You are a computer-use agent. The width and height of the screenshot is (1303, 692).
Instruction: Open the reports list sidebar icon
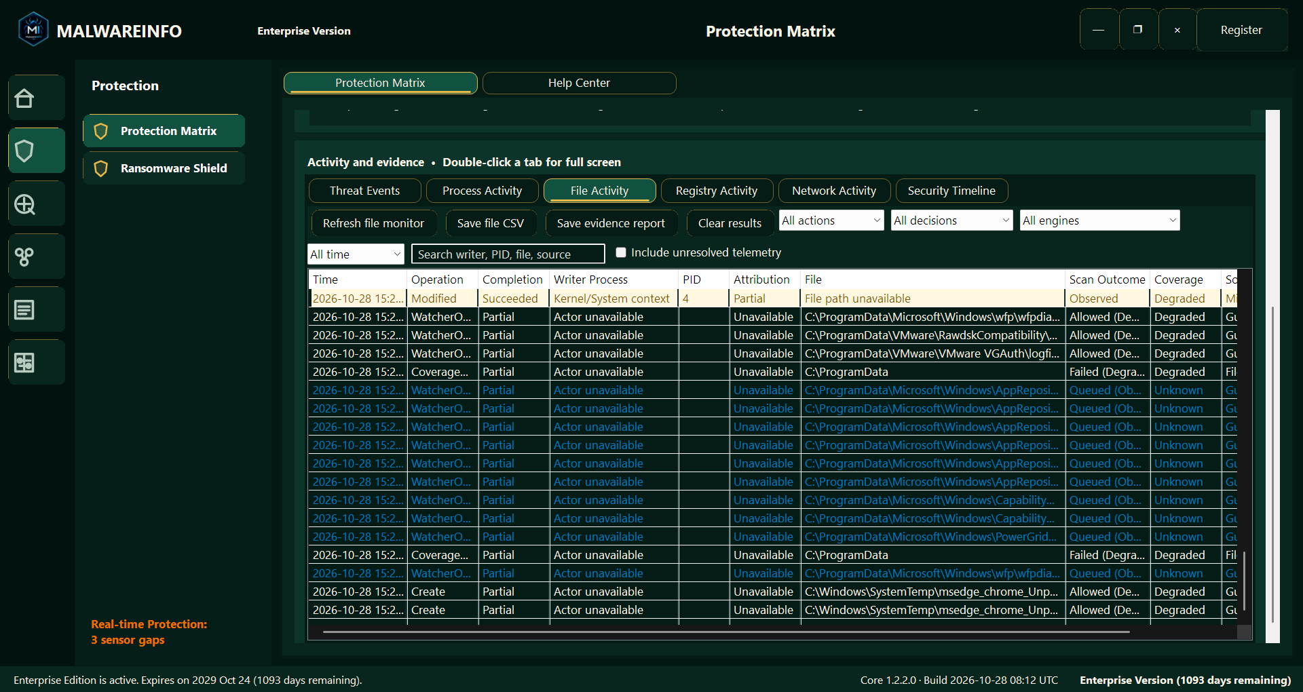point(37,310)
